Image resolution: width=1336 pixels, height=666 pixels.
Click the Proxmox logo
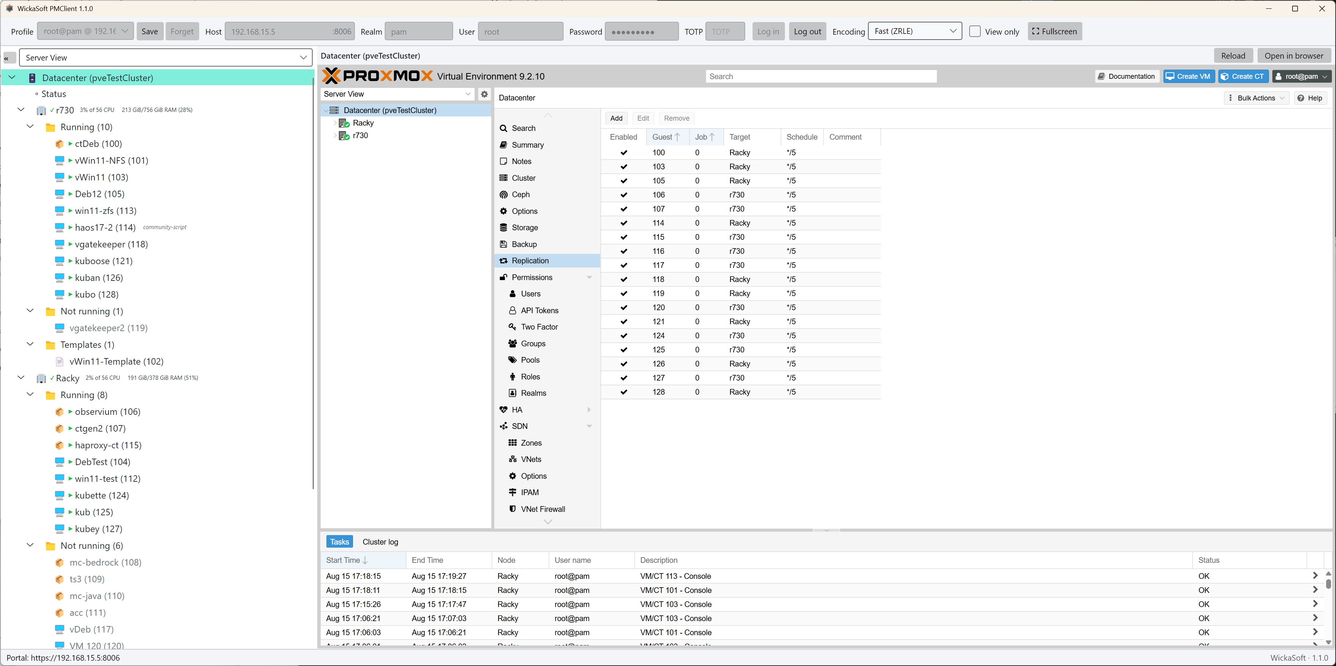377,76
